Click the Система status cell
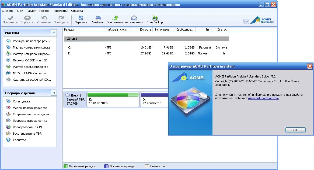The height and width of the screenshot is (170, 314). (x=221, y=47)
